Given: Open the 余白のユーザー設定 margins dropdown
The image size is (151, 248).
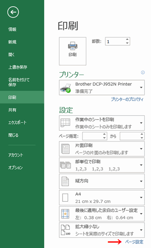Looking at the screenshot, I should pyautogui.click(x=102, y=214).
